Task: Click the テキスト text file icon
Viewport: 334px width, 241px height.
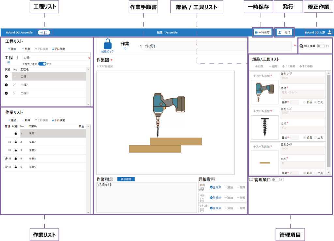Action: click(x=202, y=210)
